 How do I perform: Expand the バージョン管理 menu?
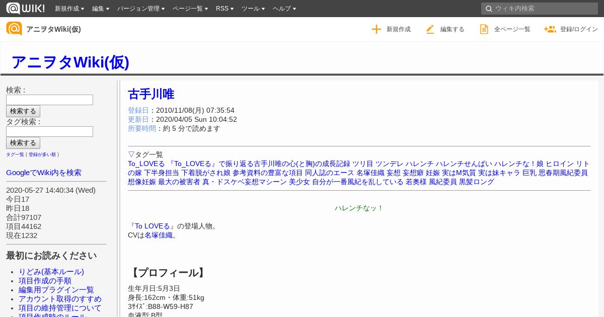(x=141, y=9)
